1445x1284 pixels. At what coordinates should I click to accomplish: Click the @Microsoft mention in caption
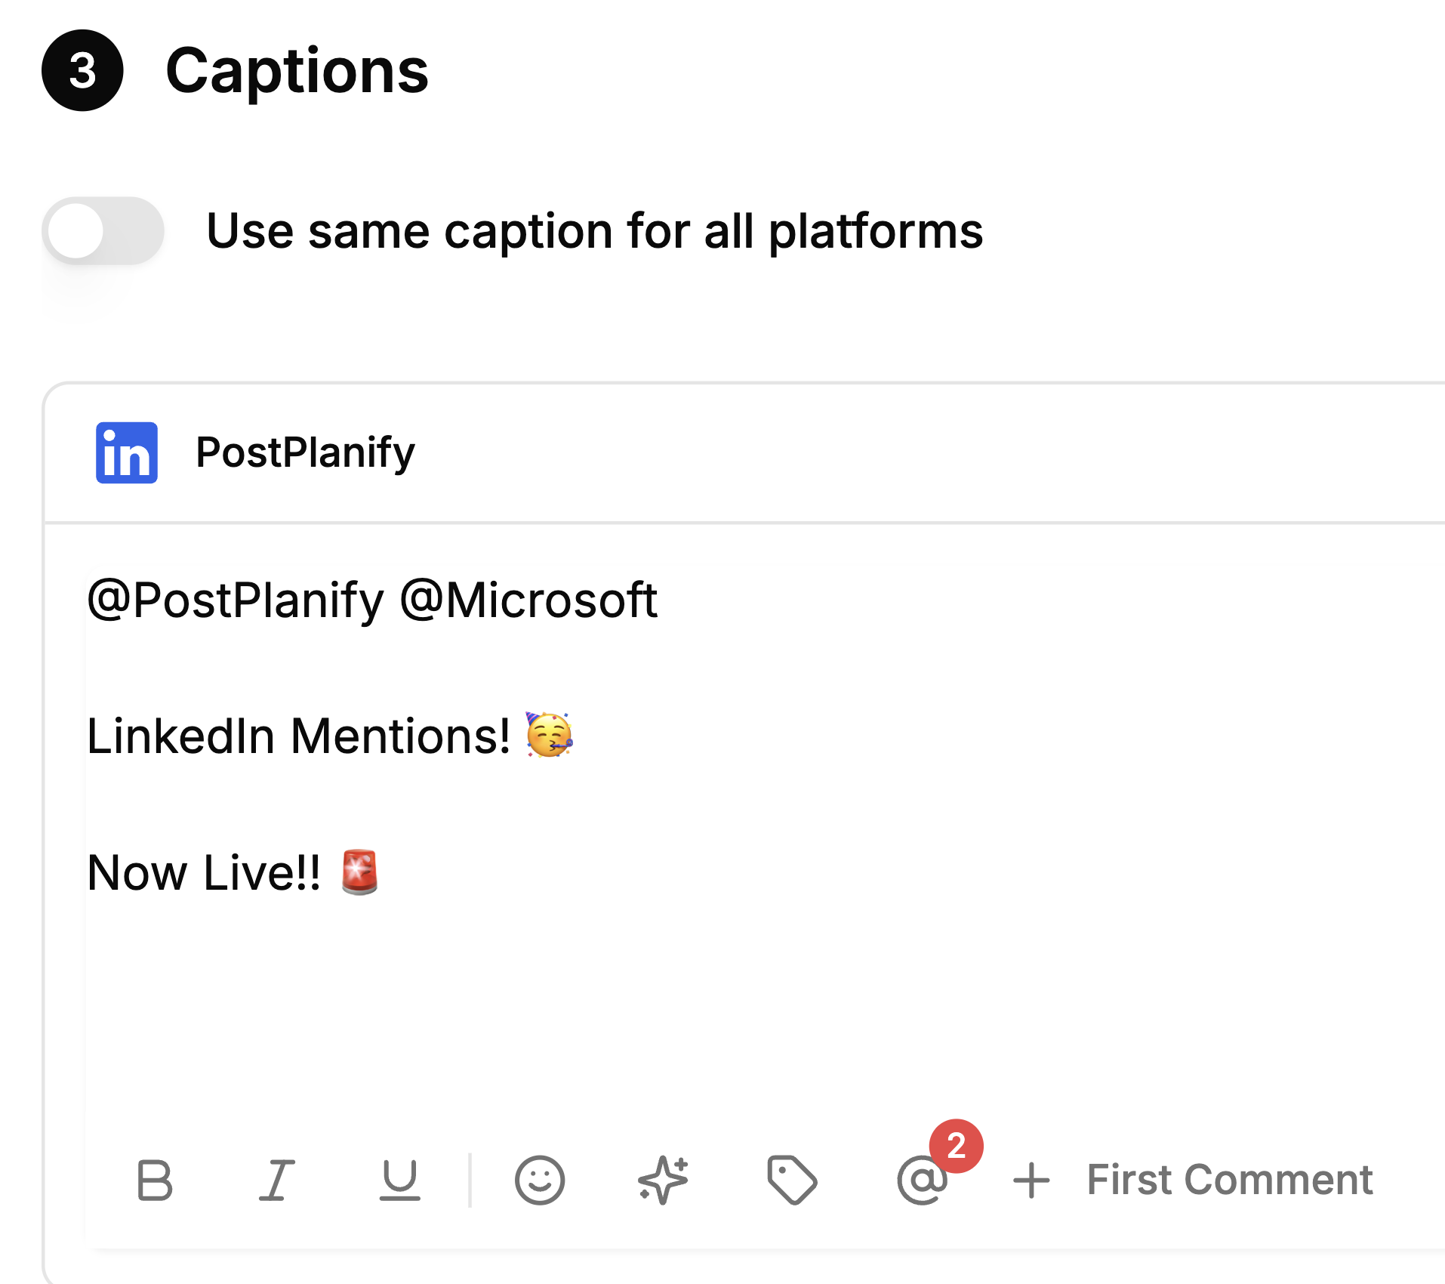pyautogui.click(x=528, y=600)
